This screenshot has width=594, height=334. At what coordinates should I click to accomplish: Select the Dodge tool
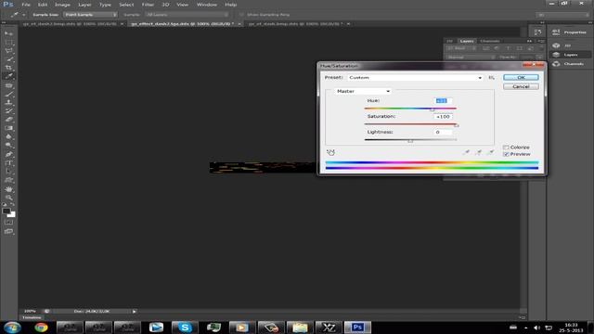[x=8, y=145]
